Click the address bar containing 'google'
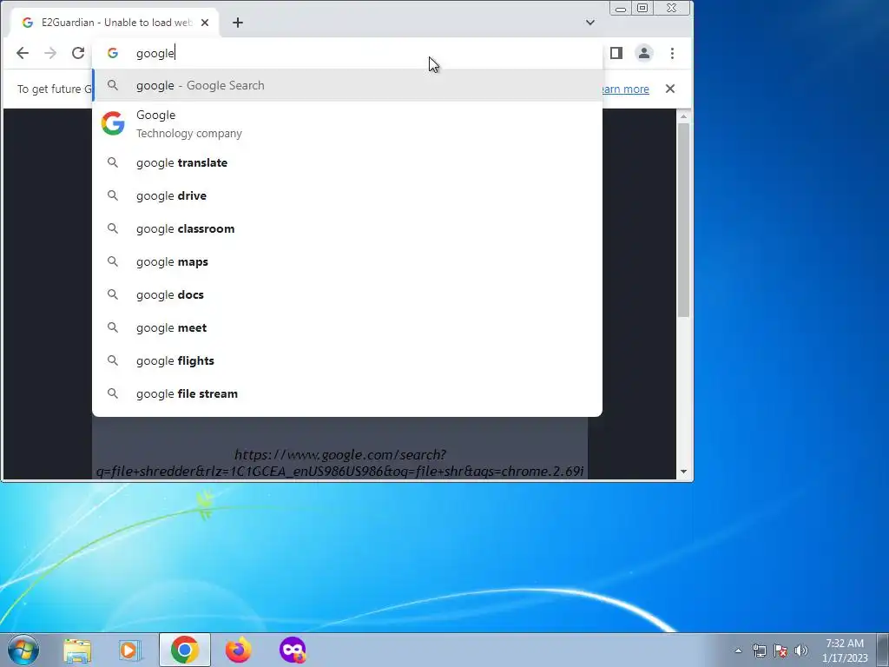This screenshot has height=667, width=889. click(347, 53)
